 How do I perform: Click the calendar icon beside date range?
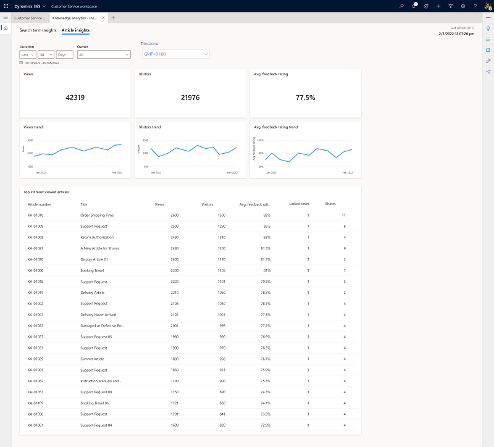click(21, 63)
